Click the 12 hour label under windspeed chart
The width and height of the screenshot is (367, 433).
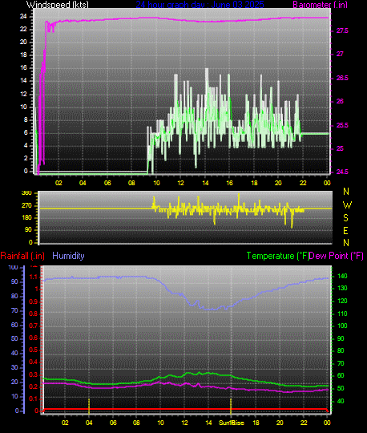coord(180,183)
